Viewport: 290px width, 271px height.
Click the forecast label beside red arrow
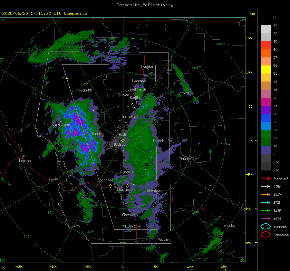click(281, 178)
